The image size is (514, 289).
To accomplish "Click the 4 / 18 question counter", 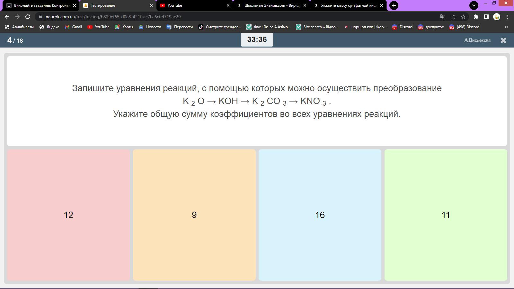I will (x=15, y=40).
